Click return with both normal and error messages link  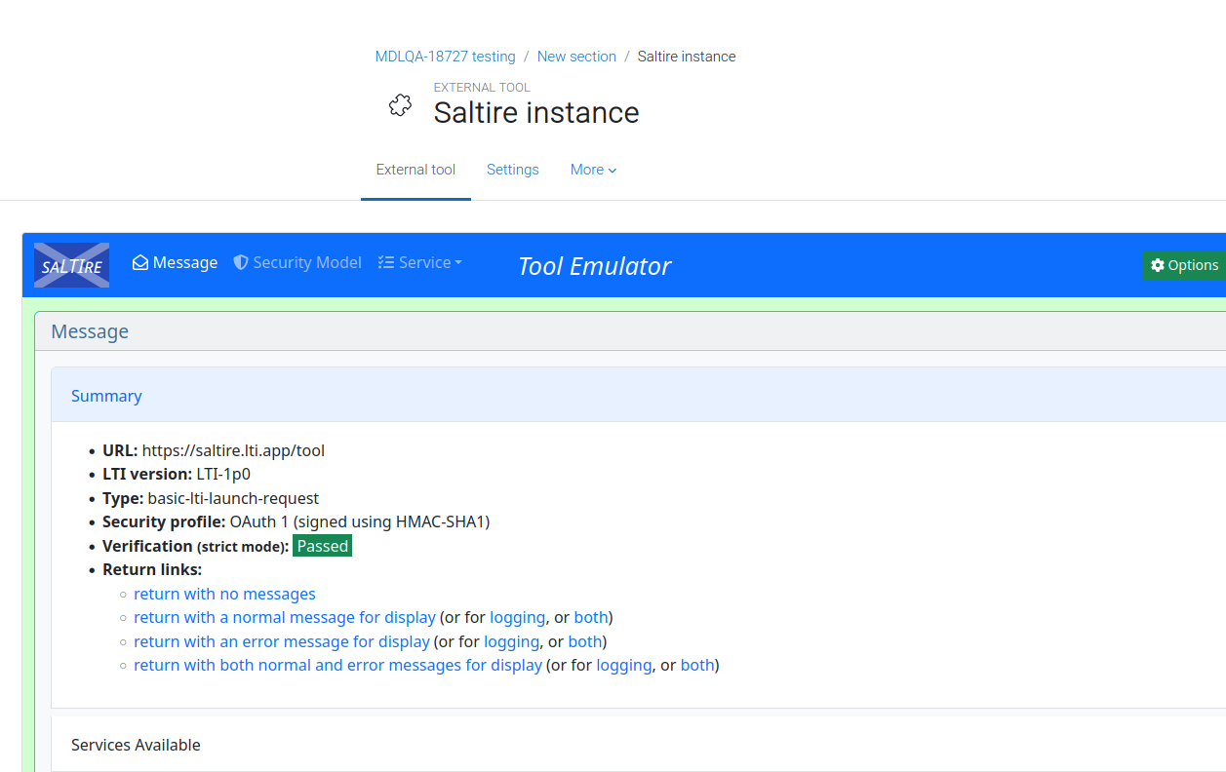[337, 665]
